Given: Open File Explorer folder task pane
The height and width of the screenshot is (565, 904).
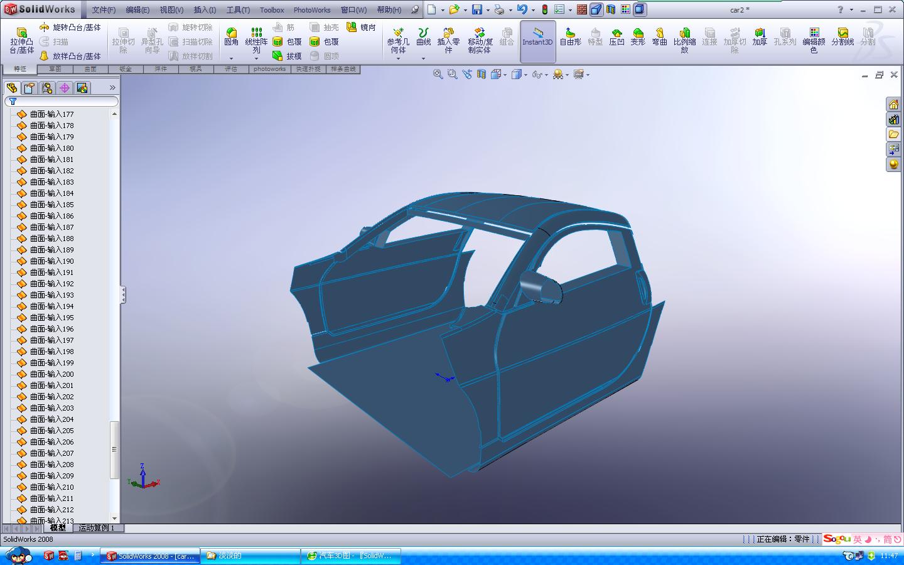Looking at the screenshot, I should [893, 134].
